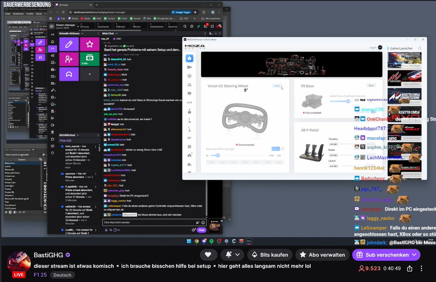Click Center button under steering wheel
The height and width of the screenshot is (282, 436).
point(275,148)
